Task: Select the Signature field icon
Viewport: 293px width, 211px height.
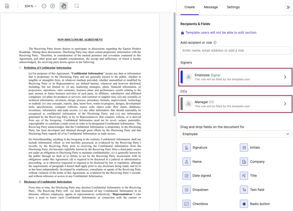Action: pyautogui.click(x=187, y=147)
